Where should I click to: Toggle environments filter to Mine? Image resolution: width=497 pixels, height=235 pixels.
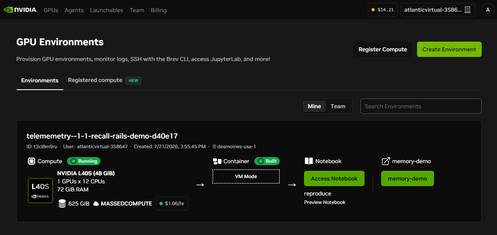[x=314, y=106]
